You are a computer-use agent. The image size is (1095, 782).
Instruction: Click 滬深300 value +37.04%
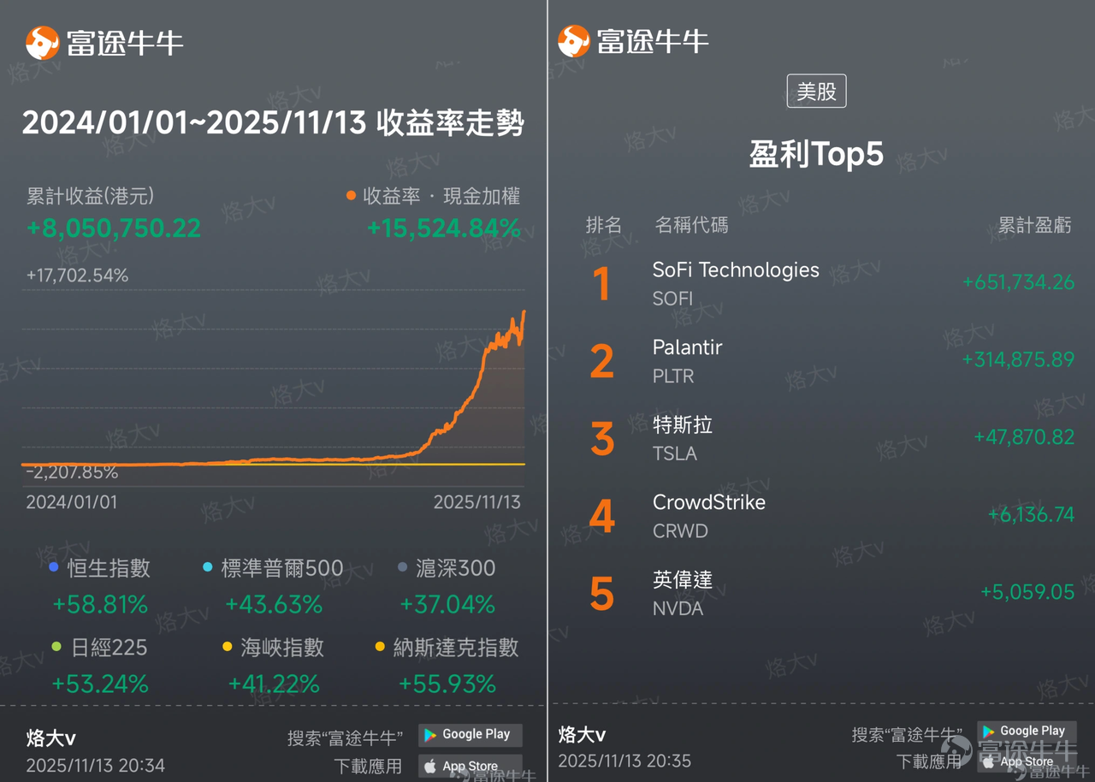point(447,605)
